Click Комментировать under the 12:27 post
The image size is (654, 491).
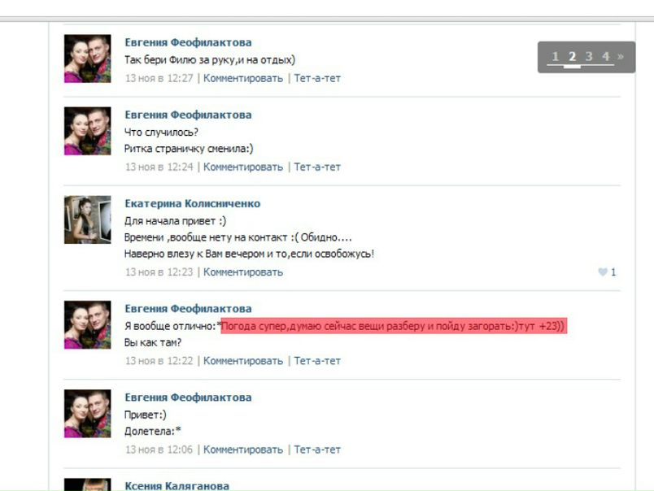[242, 78]
